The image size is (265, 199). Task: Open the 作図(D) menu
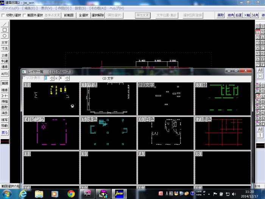tap(64, 8)
